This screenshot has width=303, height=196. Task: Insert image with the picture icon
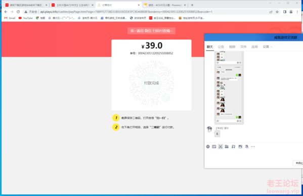(x=240, y=146)
